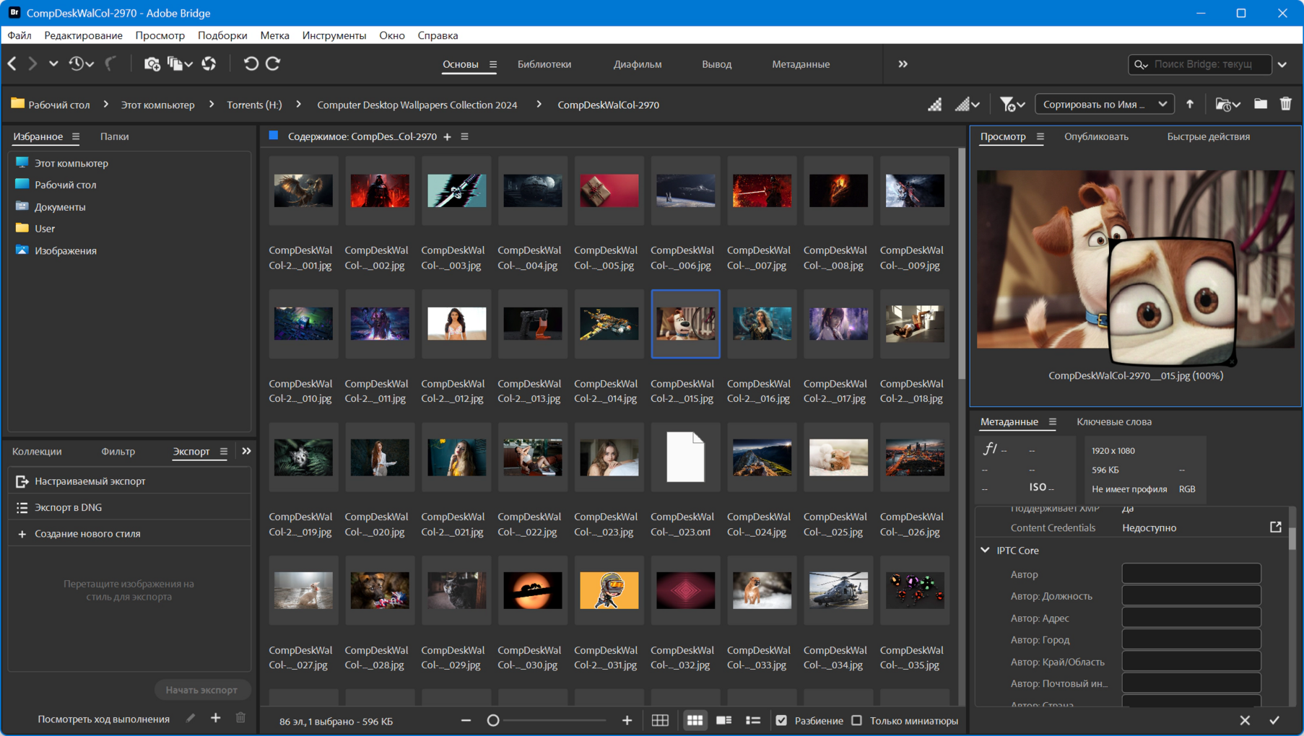Image resolution: width=1304 pixels, height=736 pixels.
Task: Increase thumbnail size plus button
Action: [627, 720]
